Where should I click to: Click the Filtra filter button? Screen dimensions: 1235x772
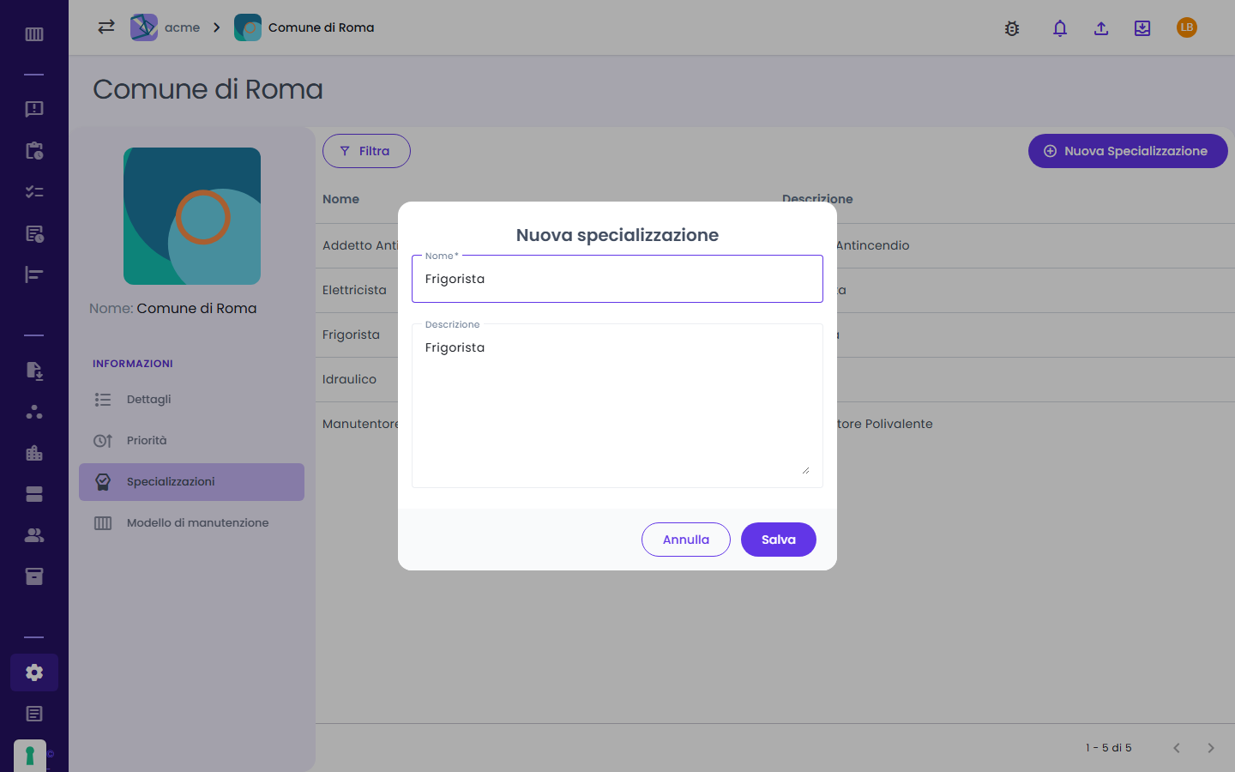click(x=366, y=151)
